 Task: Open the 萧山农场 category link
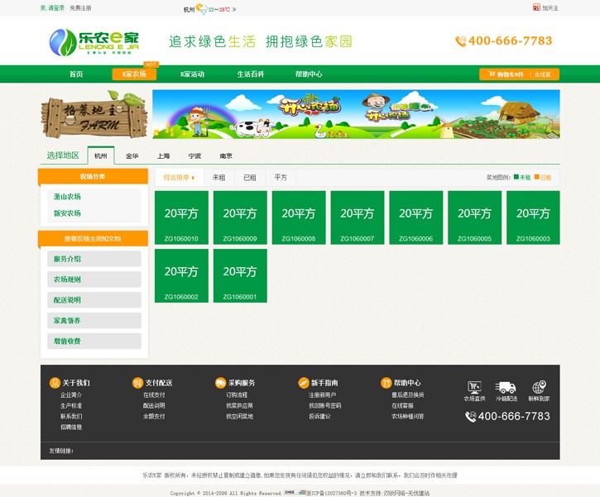(67, 197)
